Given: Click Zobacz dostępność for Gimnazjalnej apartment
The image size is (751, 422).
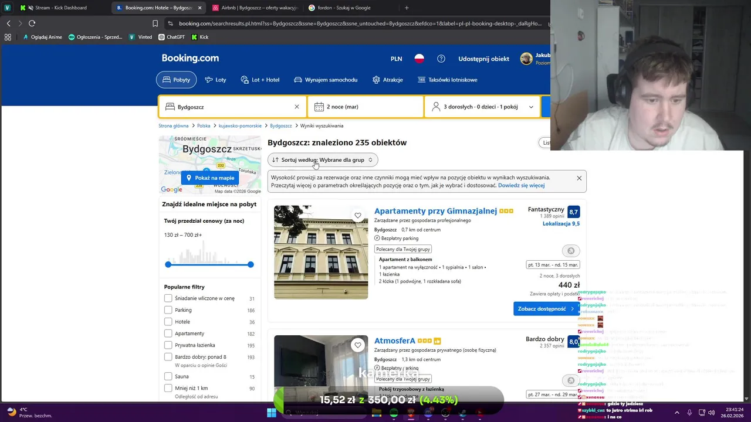Looking at the screenshot, I should [546, 309].
